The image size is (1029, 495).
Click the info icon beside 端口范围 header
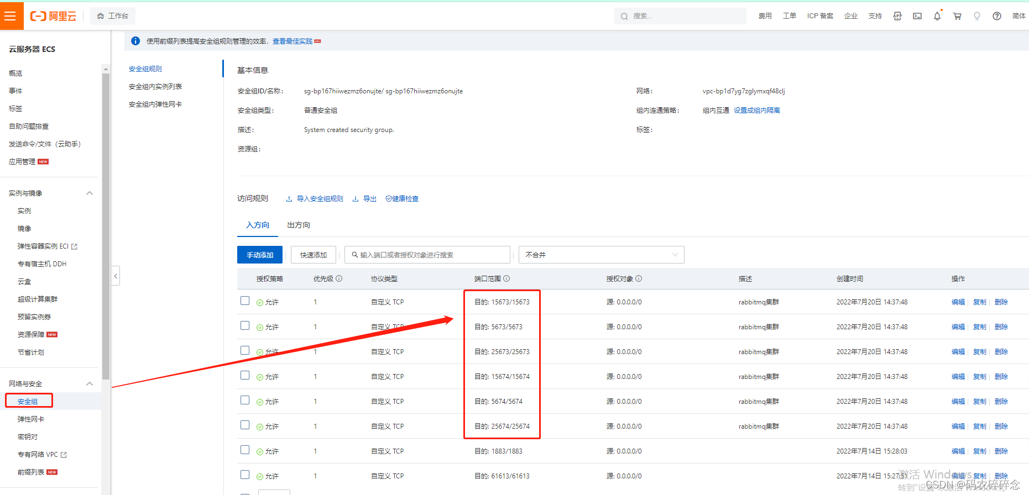tap(506, 278)
